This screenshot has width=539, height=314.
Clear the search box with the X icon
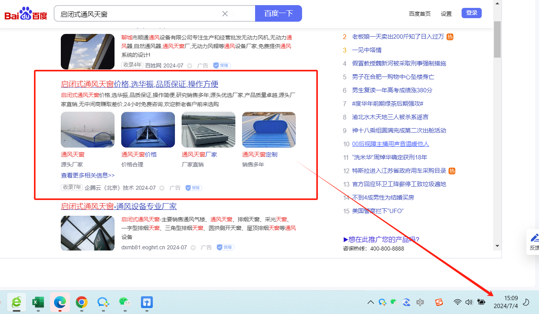pos(225,14)
